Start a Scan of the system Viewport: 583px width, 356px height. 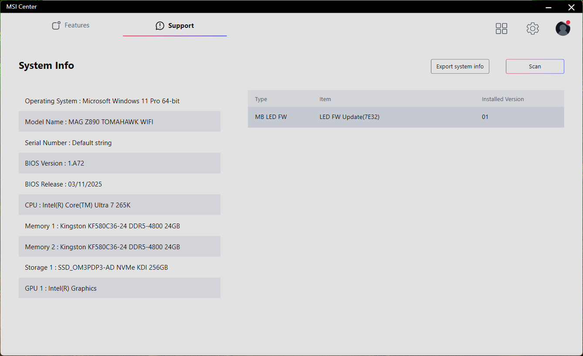coord(535,67)
